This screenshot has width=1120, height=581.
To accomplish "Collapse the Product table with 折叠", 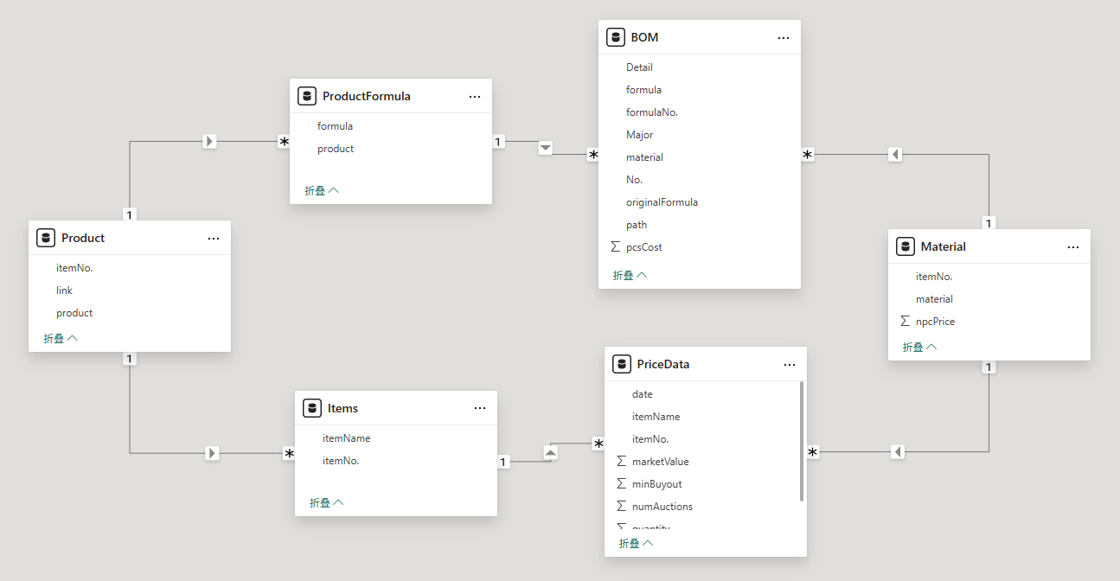I will tap(61, 338).
